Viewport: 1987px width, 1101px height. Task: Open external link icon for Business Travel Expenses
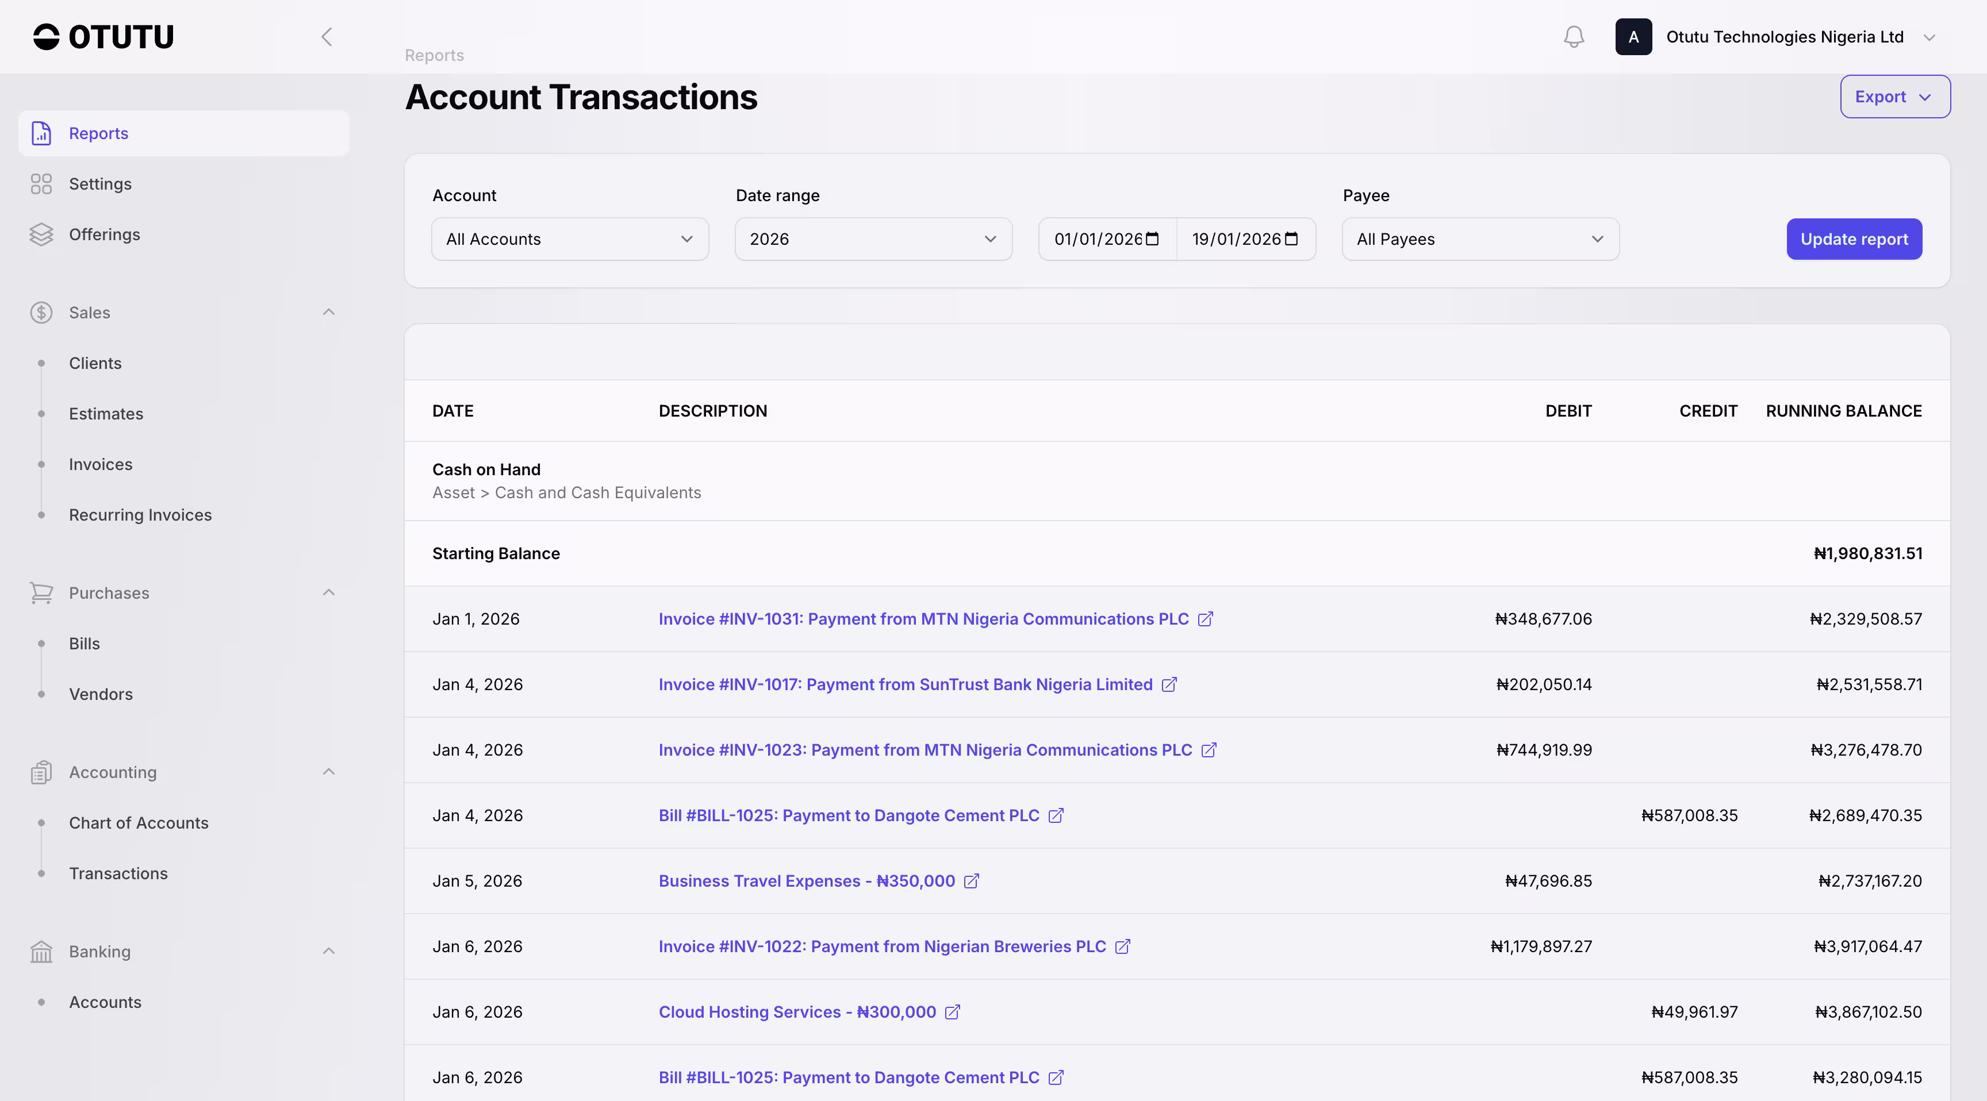[972, 881]
